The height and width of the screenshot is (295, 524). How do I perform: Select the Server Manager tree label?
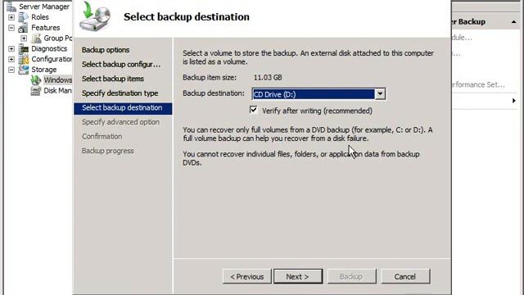[x=44, y=7]
